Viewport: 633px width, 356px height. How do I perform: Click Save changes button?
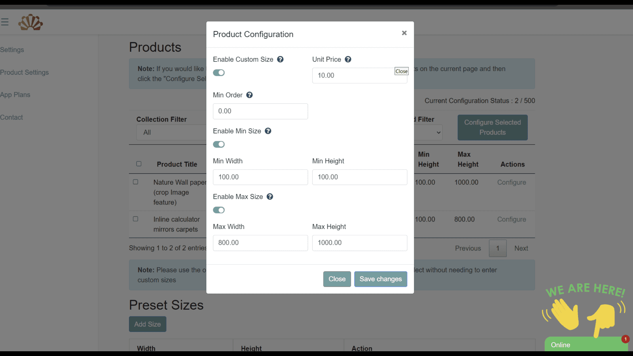click(380, 279)
